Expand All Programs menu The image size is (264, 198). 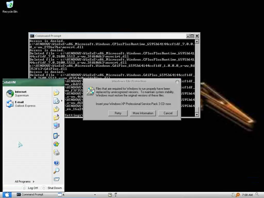pyautogui.click(x=24, y=181)
